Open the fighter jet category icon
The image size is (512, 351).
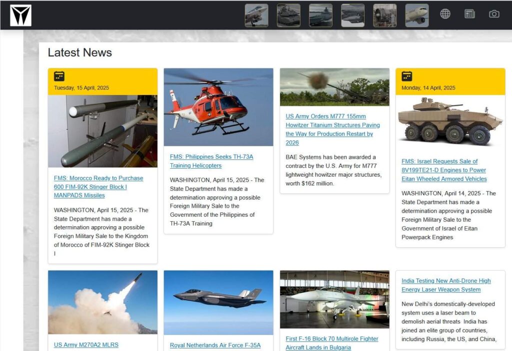point(256,15)
